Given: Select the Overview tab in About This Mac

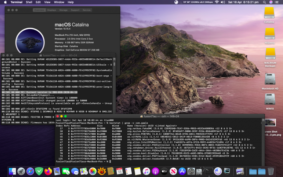Looking at the screenshot, I should point(39,10).
